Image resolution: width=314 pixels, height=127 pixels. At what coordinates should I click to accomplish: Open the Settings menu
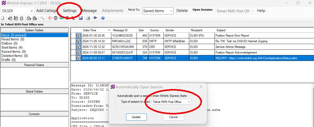pyautogui.click(x=70, y=11)
